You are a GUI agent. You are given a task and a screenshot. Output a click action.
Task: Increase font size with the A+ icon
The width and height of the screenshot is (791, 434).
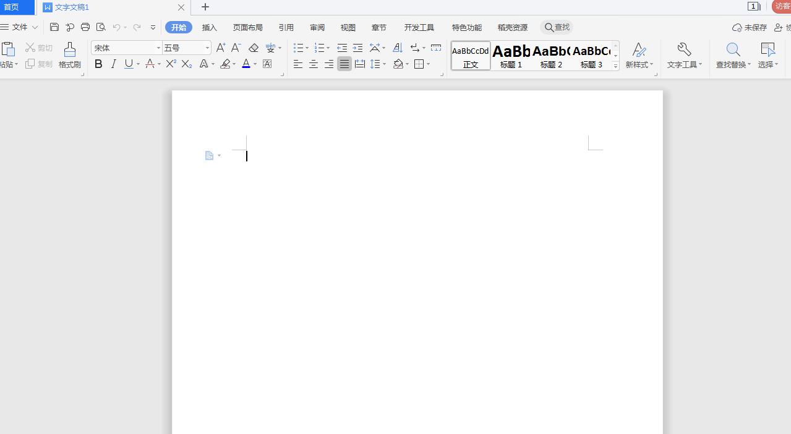[220, 48]
